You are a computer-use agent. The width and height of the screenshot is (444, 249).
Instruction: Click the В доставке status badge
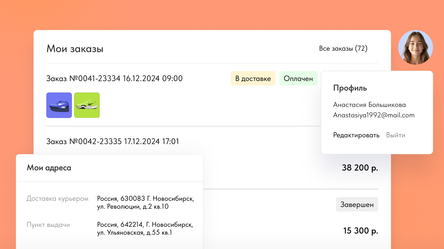[253, 79]
